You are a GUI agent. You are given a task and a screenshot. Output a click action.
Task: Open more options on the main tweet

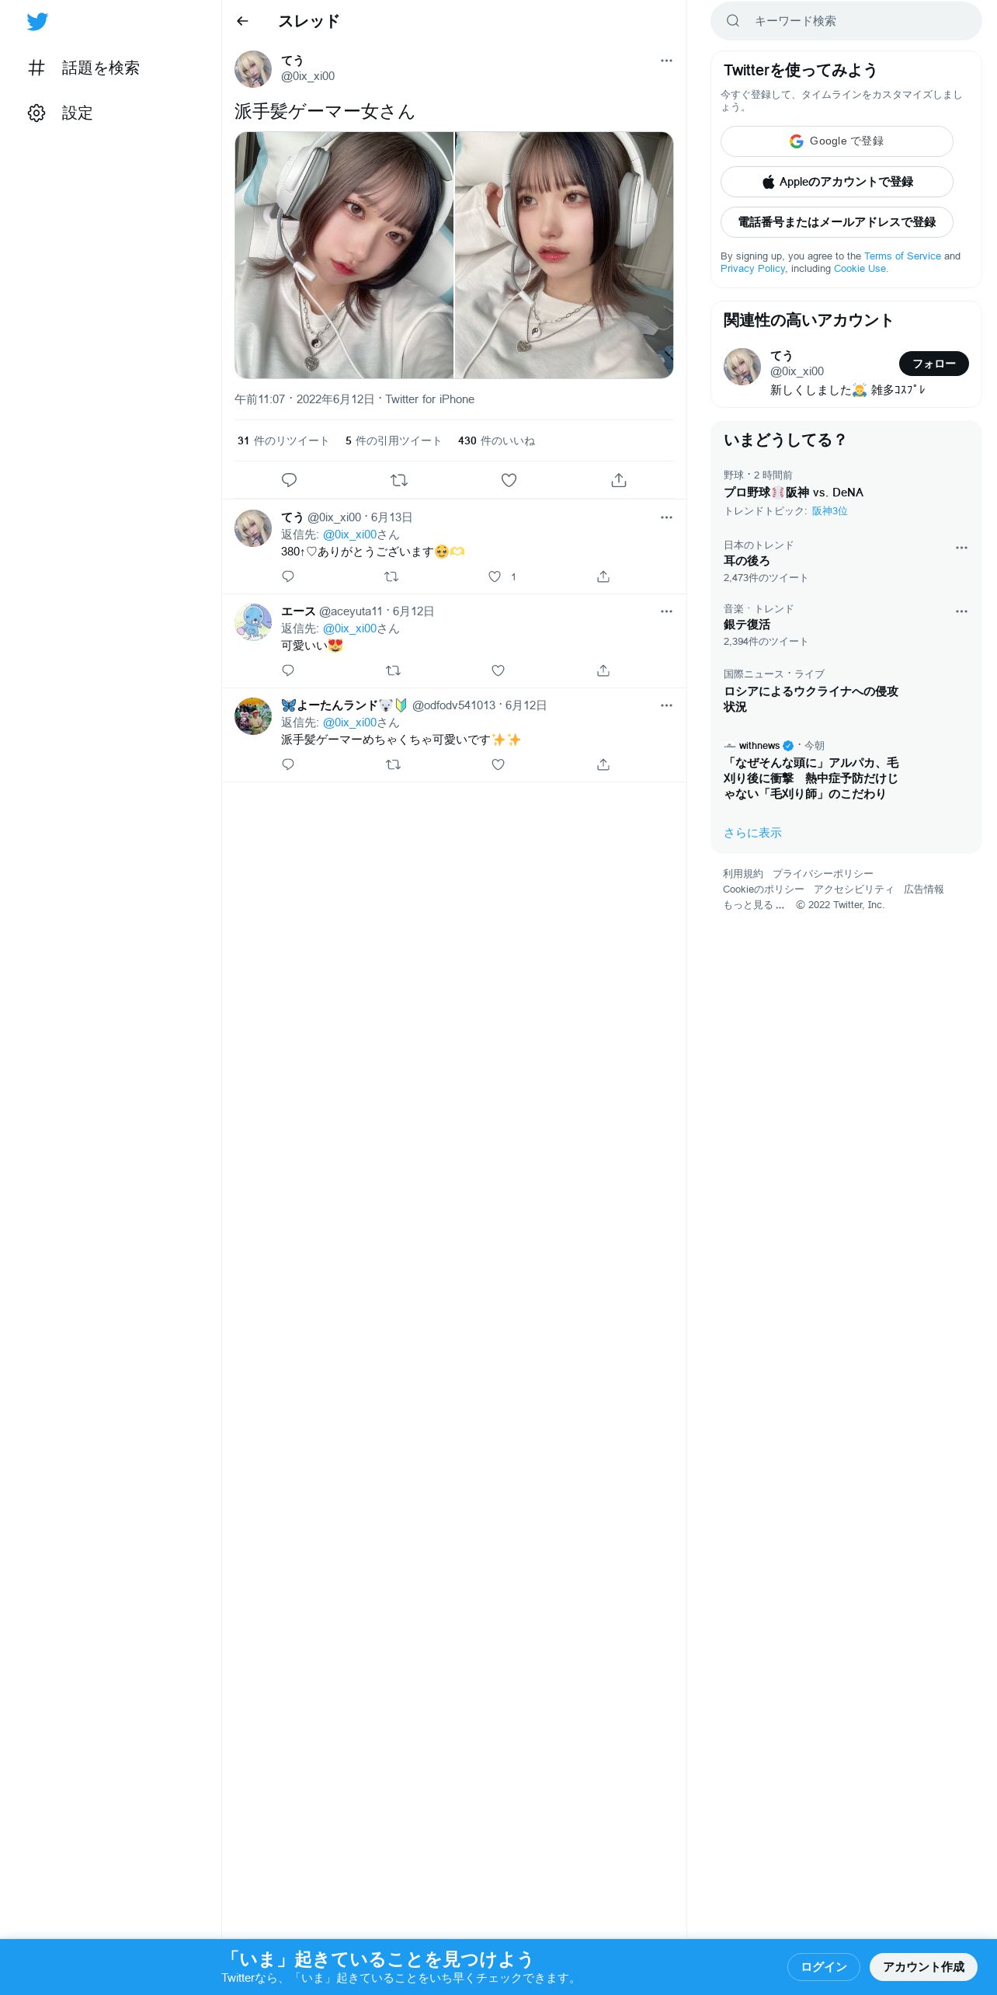point(666,61)
